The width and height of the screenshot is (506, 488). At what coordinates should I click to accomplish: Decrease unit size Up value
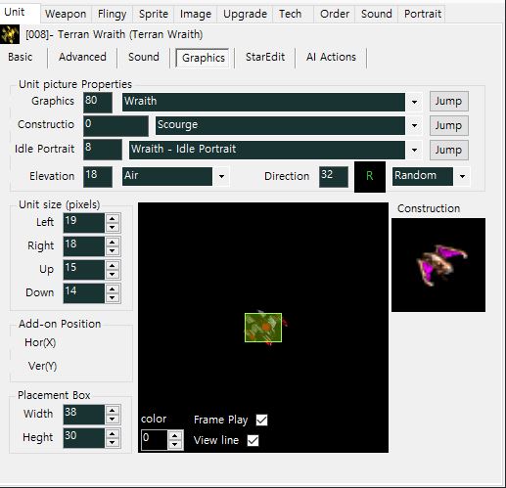coord(113,275)
